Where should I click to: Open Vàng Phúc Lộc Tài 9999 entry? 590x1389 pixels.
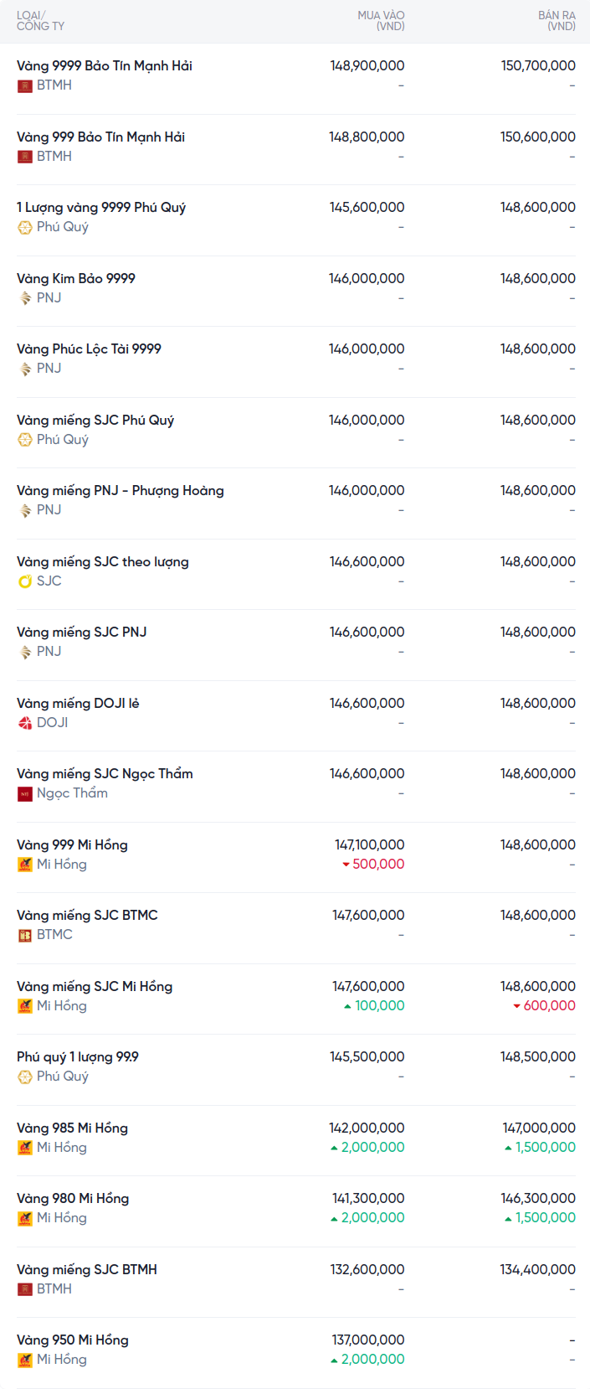pyautogui.click(x=89, y=349)
